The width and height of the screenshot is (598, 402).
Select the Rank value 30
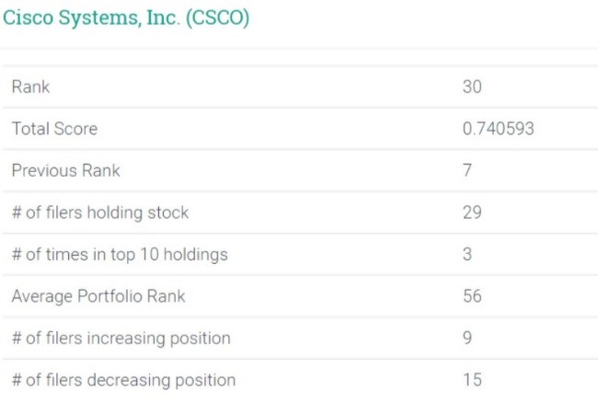click(x=472, y=87)
